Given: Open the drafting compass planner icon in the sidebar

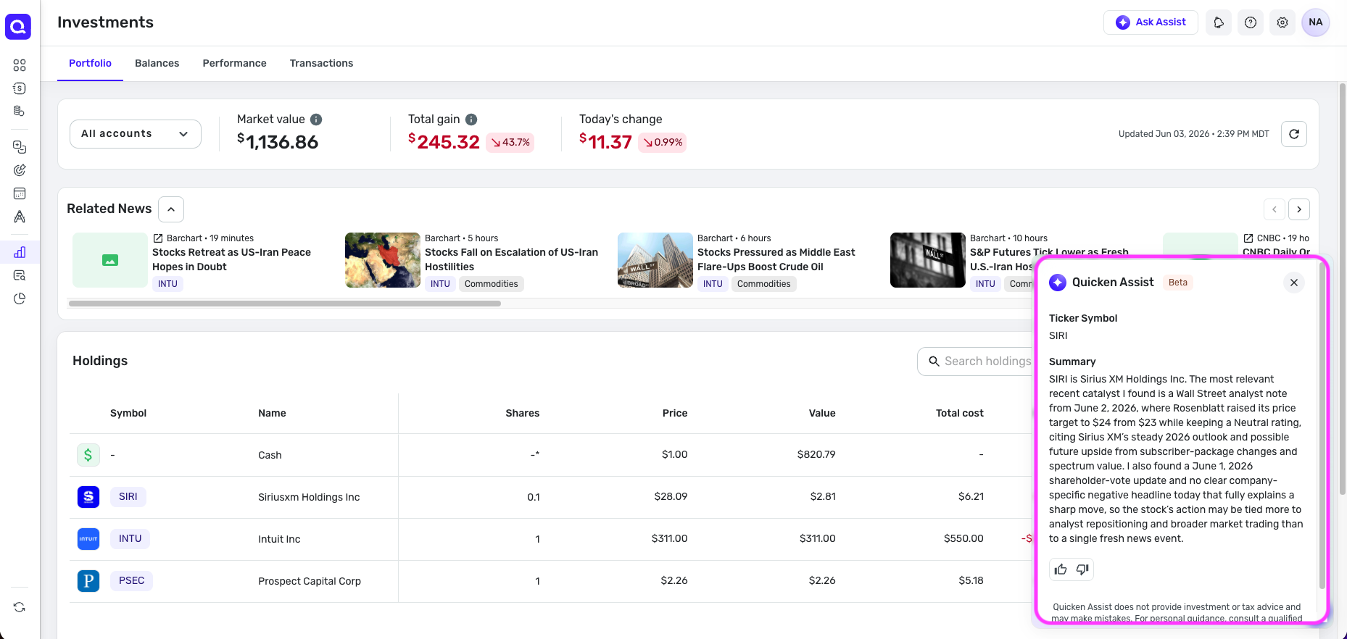Looking at the screenshot, I should pyautogui.click(x=20, y=217).
